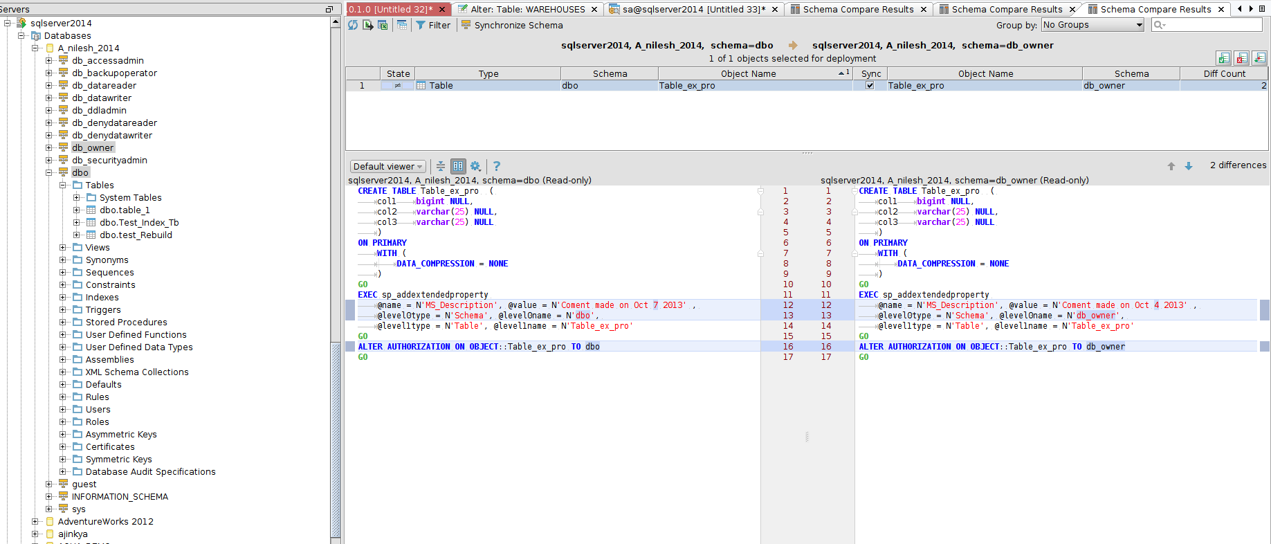The image size is (1271, 544).
Task: Open the diff viewer help question mark
Action: [496, 166]
